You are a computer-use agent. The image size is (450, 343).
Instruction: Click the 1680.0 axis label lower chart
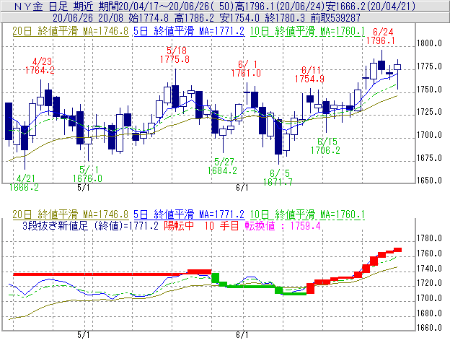[429, 313]
